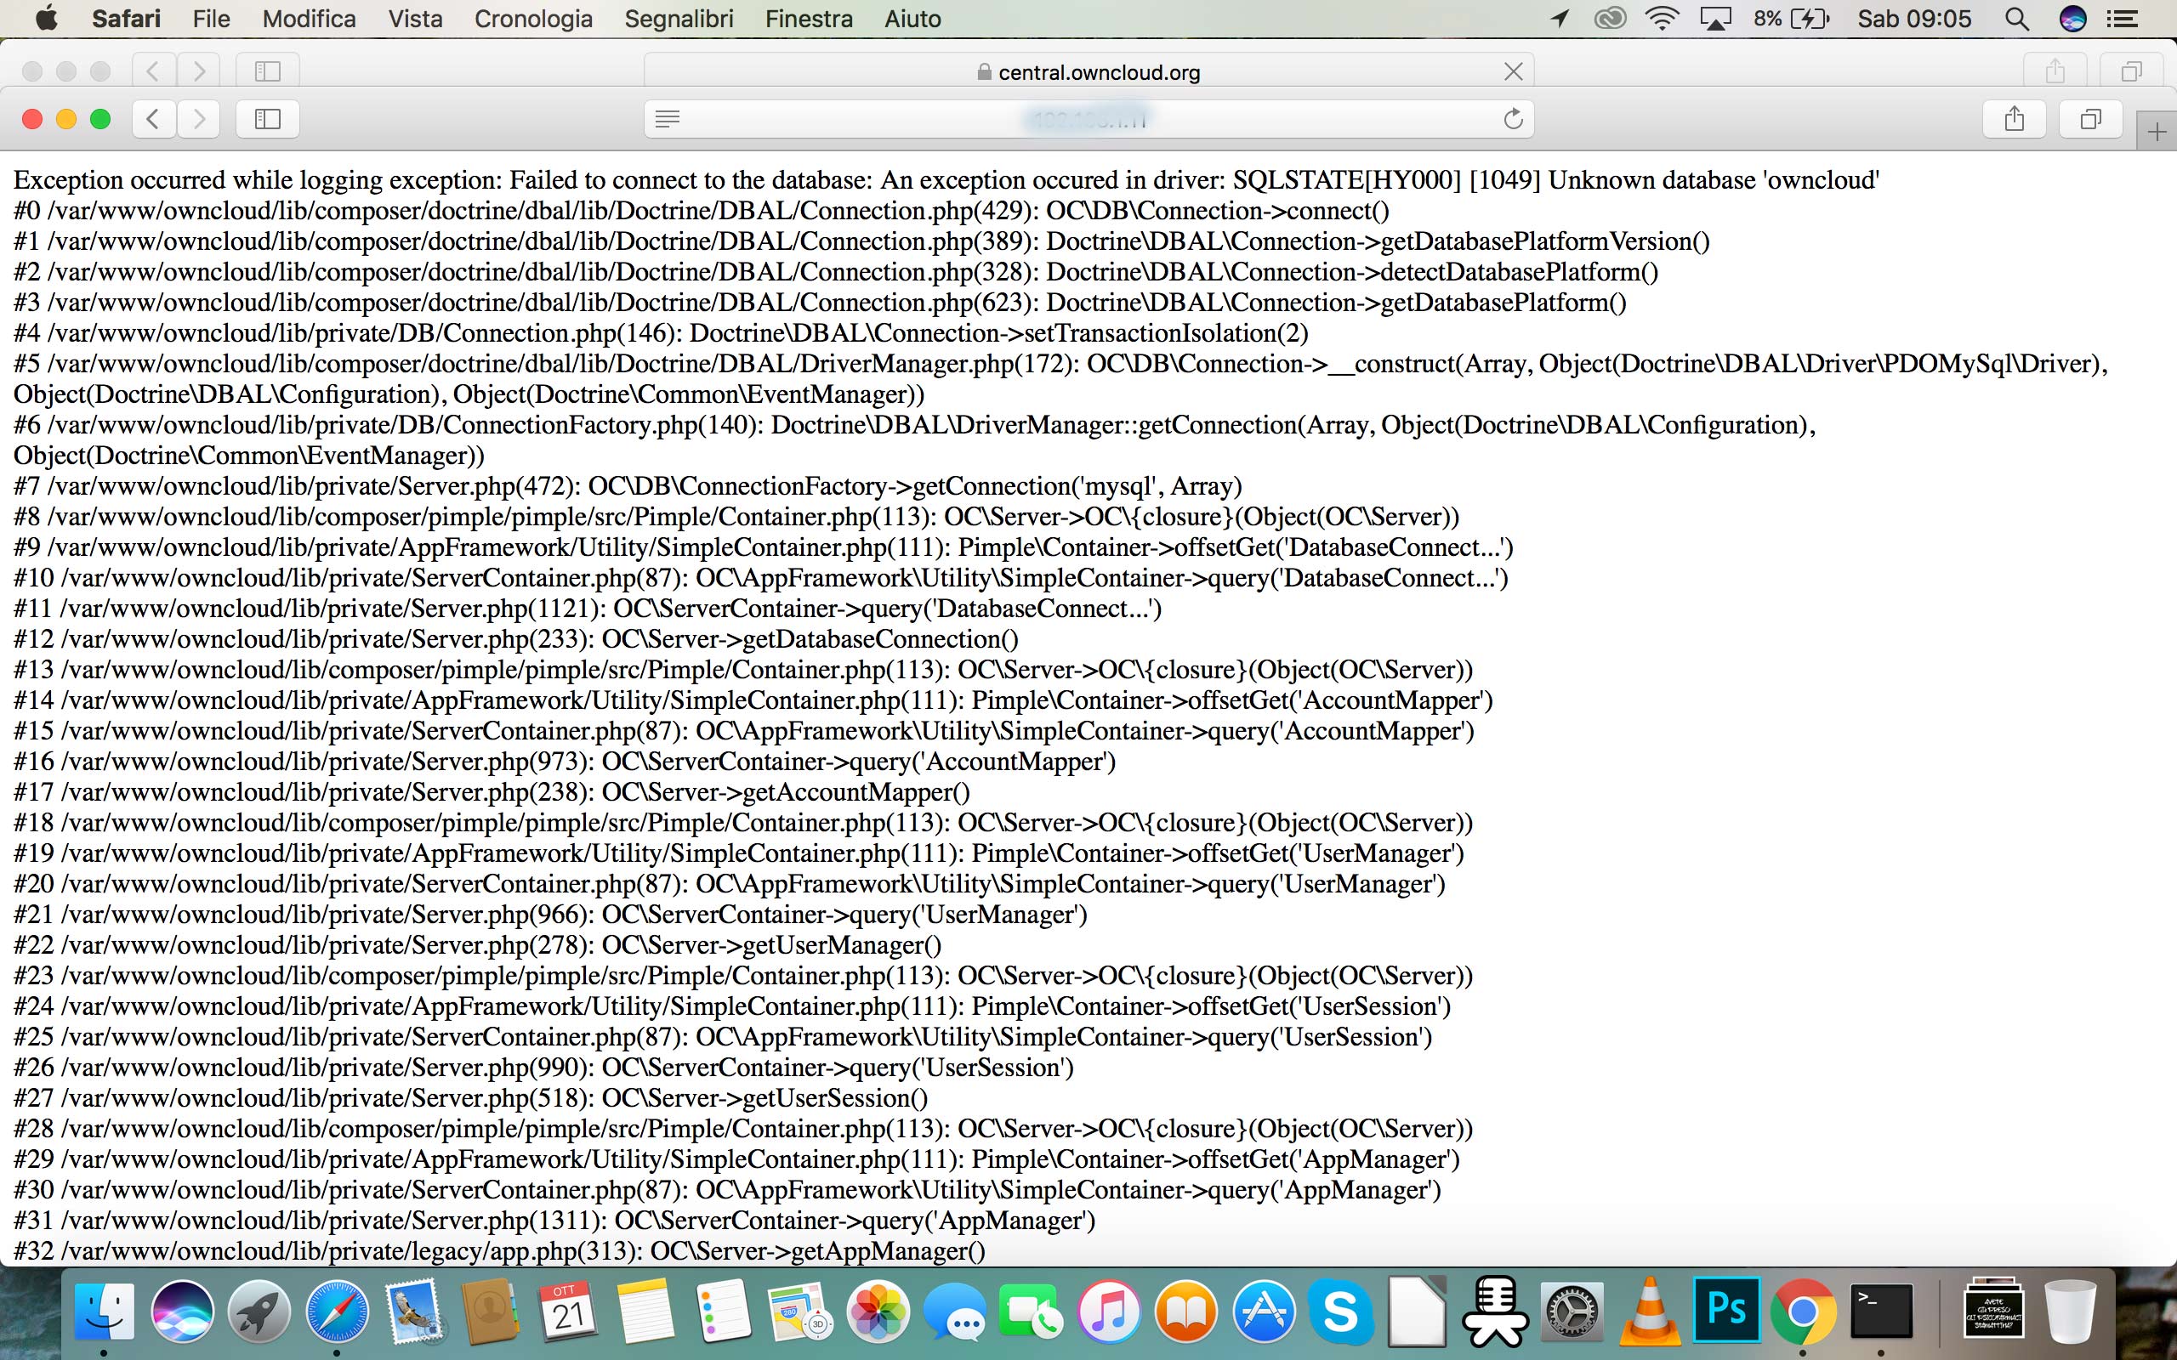The image size is (2177, 1360).
Task: Open Skype from the dock
Action: point(1340,1311)
